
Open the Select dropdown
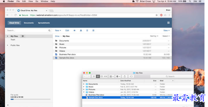pos(166,36)
